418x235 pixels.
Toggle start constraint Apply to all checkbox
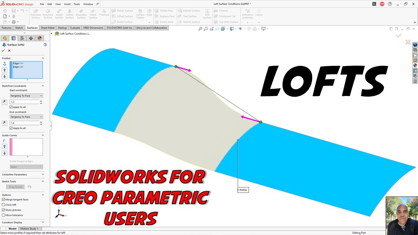pyautogui.click(x=11, y=107)
